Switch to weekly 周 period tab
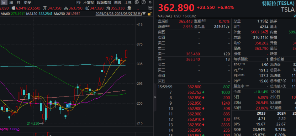Screen dimensions: 296x136 point(11,2)
